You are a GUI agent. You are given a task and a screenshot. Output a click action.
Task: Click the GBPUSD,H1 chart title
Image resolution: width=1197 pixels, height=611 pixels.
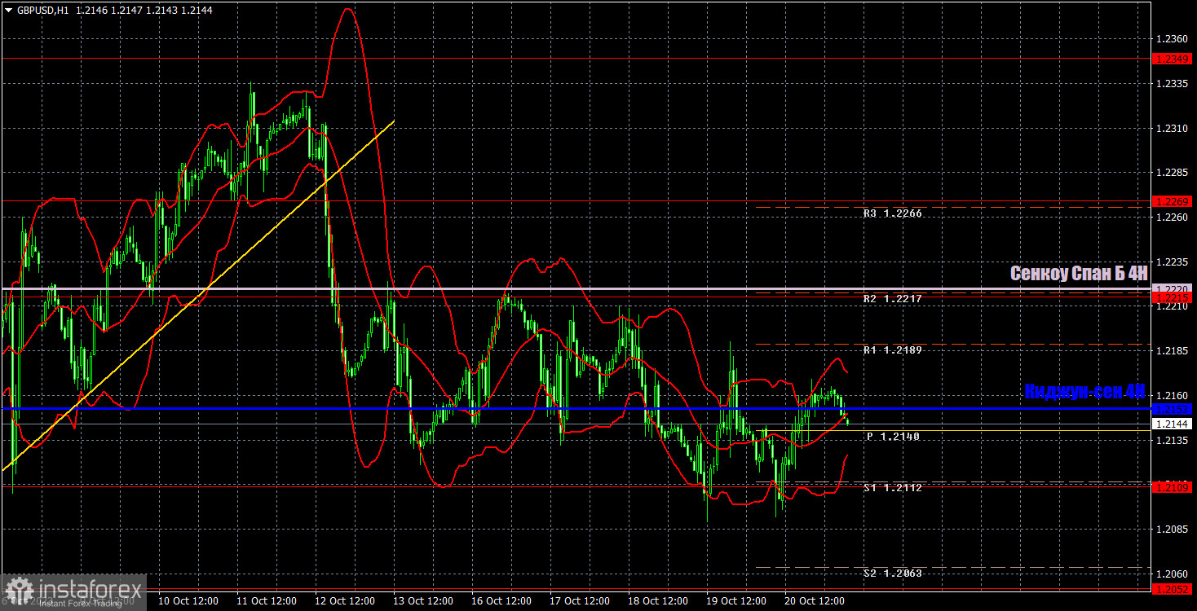[x=42, y=11]
